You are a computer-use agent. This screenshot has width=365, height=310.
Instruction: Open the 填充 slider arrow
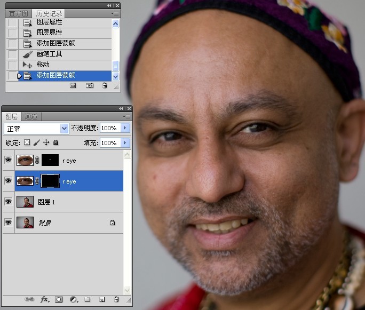[125, 143]
